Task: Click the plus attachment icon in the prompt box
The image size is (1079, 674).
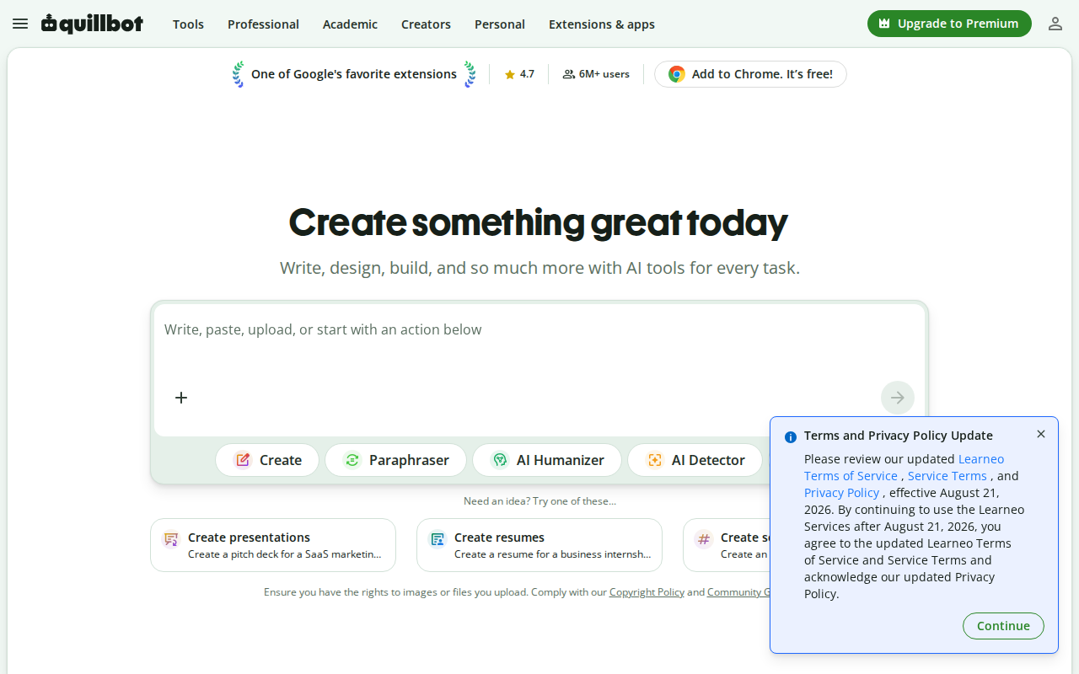Action: click(181, 398)
